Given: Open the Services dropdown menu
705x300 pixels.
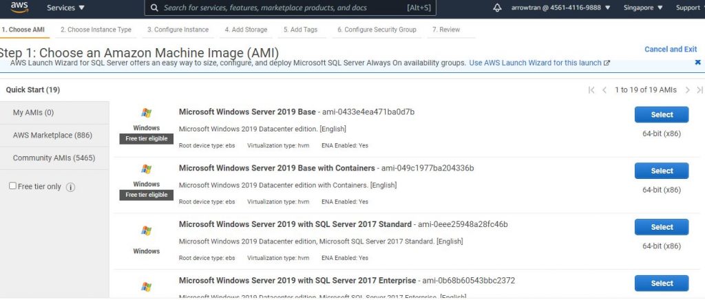Looking at the screenshot, I should tap(65, 8).
